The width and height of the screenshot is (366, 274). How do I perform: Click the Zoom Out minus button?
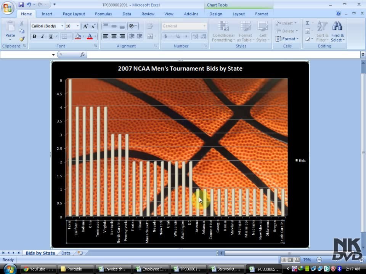coord(319,260)
